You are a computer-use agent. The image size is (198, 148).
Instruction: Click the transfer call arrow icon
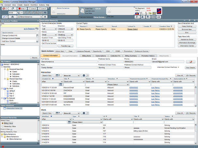[33, 13]
